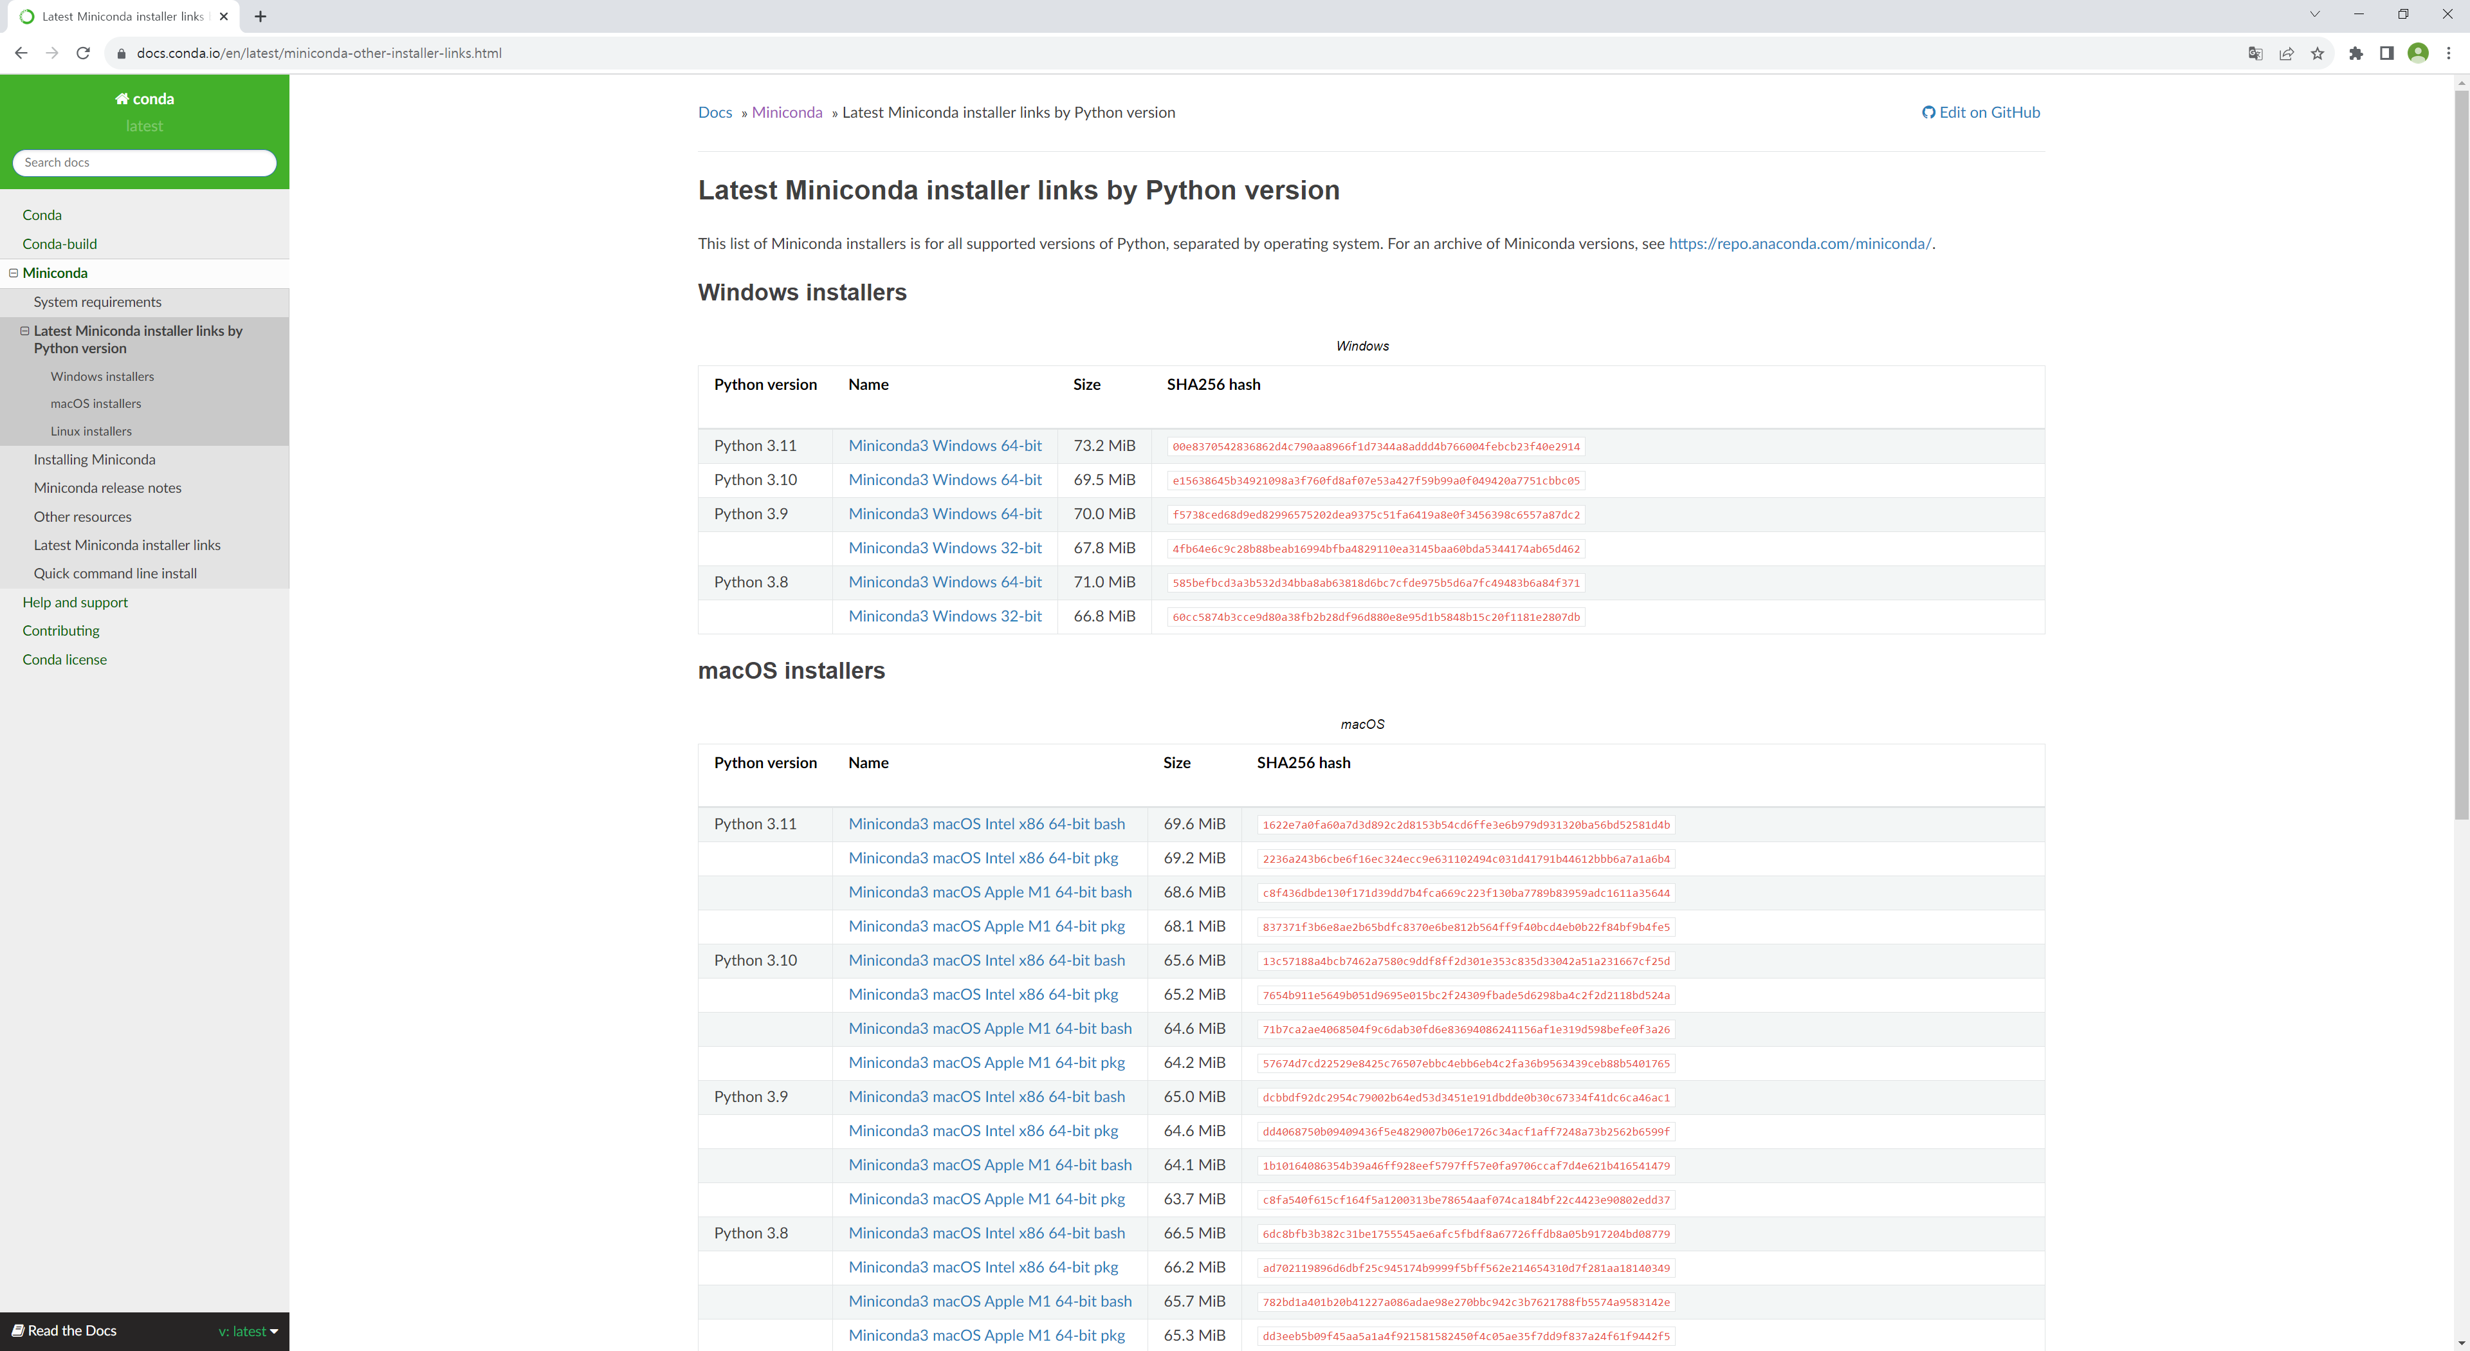Viewport: 2470px width, 1351px height.
Task: Click the SHA256 hash starting 1622e7a0
Action: tap(1466, 825)
